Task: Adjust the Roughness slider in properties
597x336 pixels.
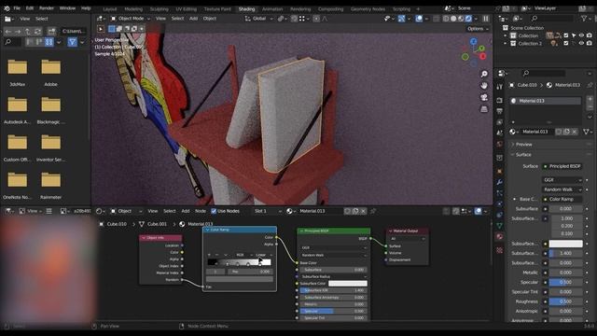Action: (565, 301)
